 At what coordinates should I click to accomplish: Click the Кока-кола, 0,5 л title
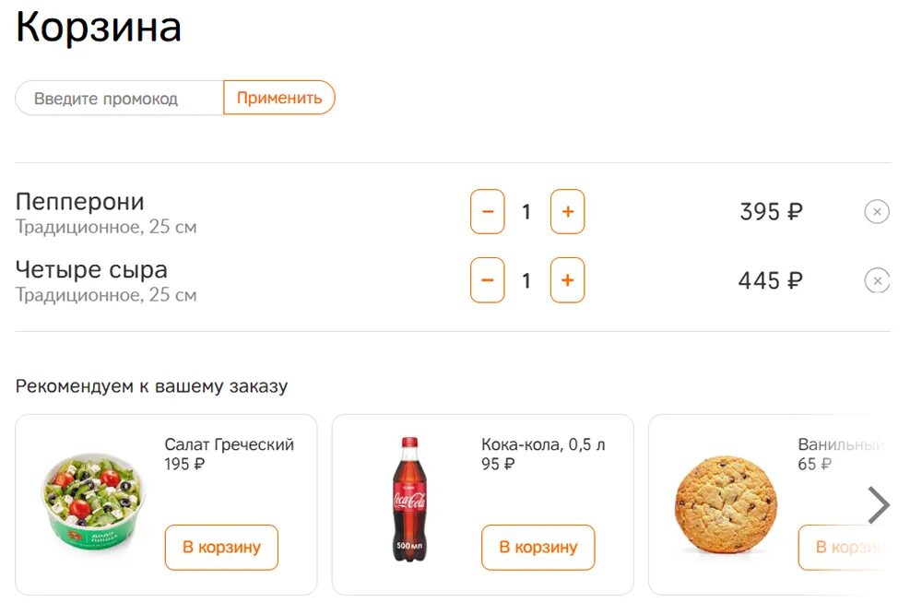543,444
